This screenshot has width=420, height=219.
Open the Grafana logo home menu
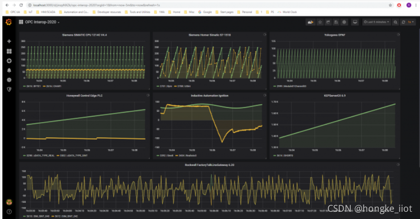click(9, 22)
